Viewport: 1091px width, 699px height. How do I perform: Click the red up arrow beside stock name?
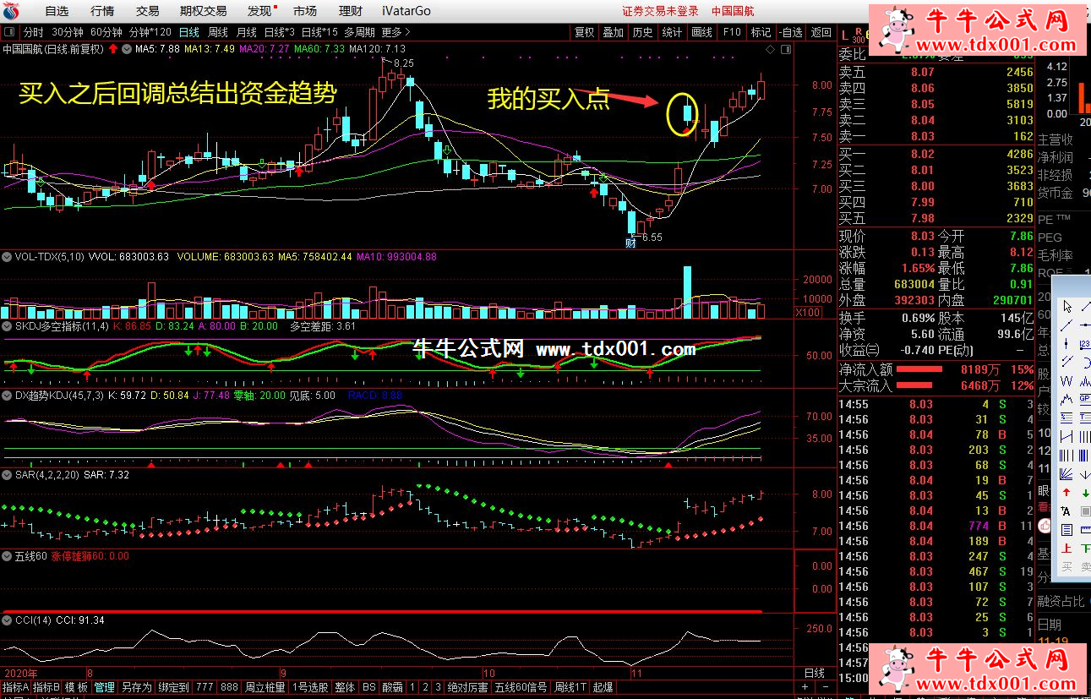(113, 49)
